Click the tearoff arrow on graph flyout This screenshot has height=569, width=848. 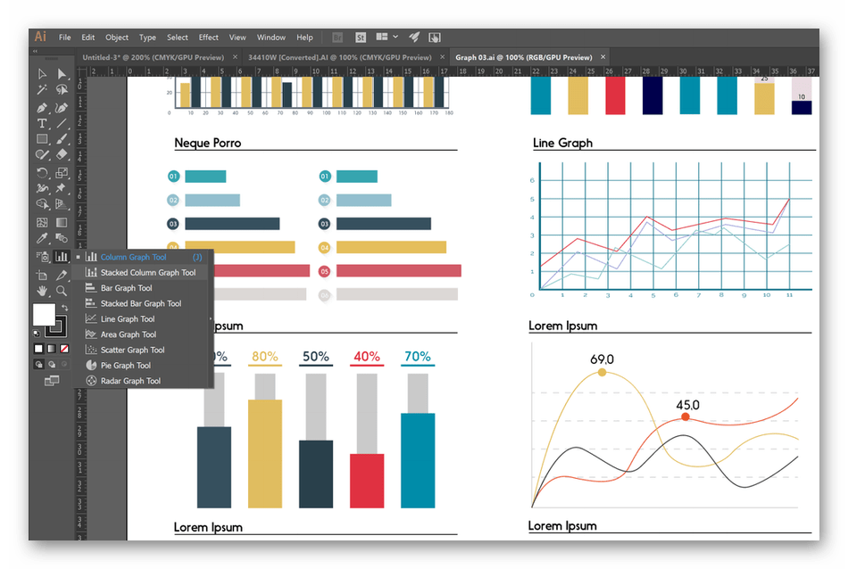pos(211,318)
